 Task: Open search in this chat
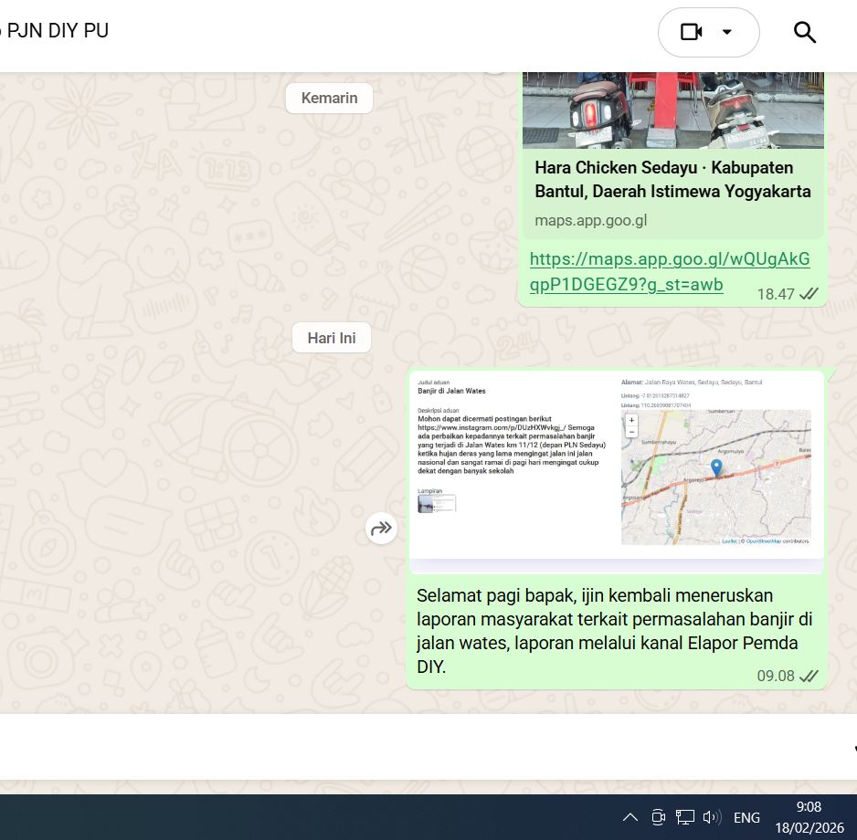[804, 32]
